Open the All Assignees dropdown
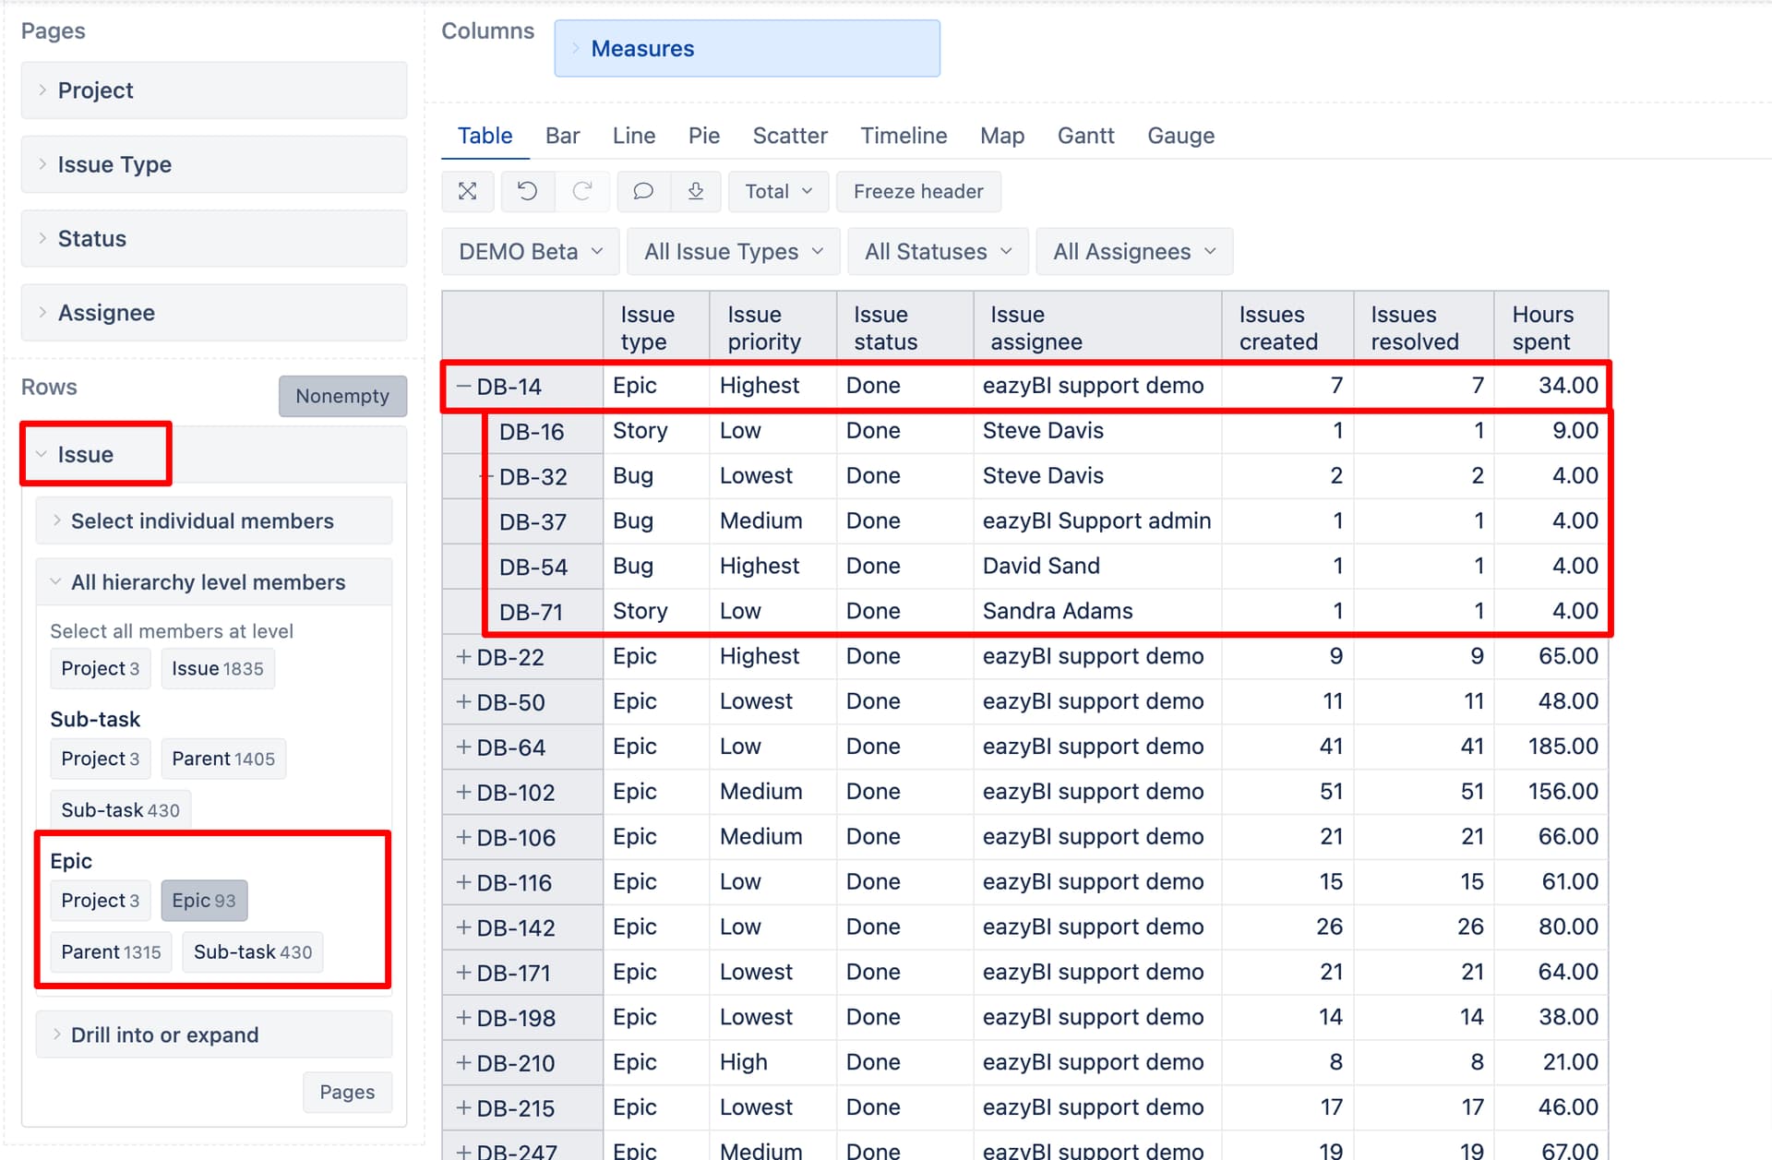Screen dimensions: 1772x1160 tap(1133, 250)
